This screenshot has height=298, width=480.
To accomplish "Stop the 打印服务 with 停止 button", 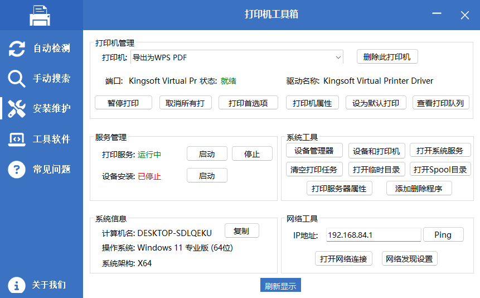I will (252, 154).
